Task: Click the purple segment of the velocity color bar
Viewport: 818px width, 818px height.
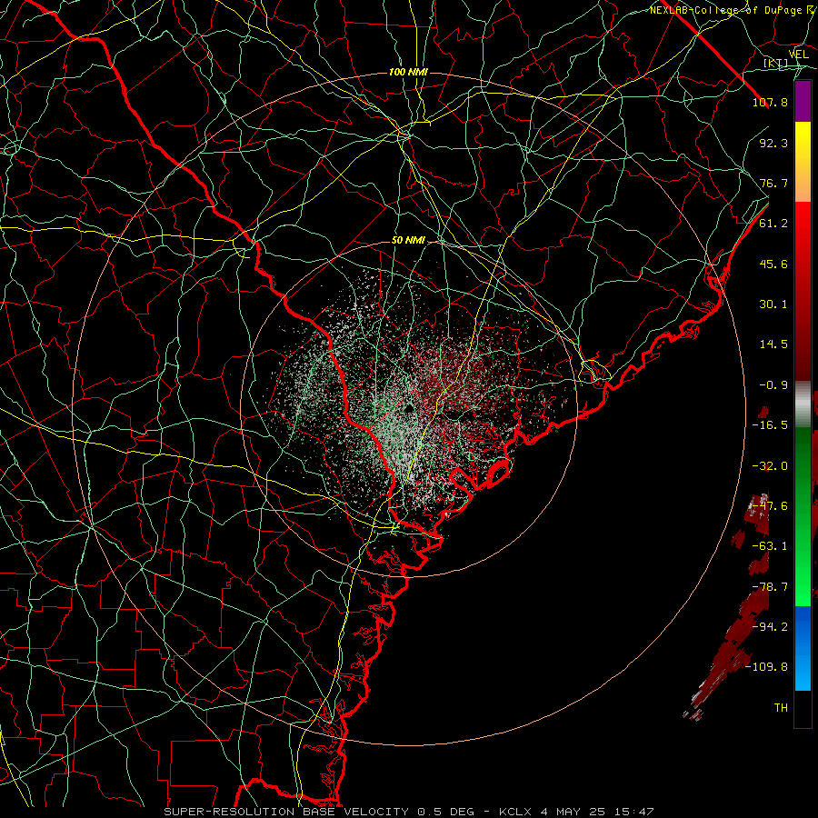Action: coord(803,101)
